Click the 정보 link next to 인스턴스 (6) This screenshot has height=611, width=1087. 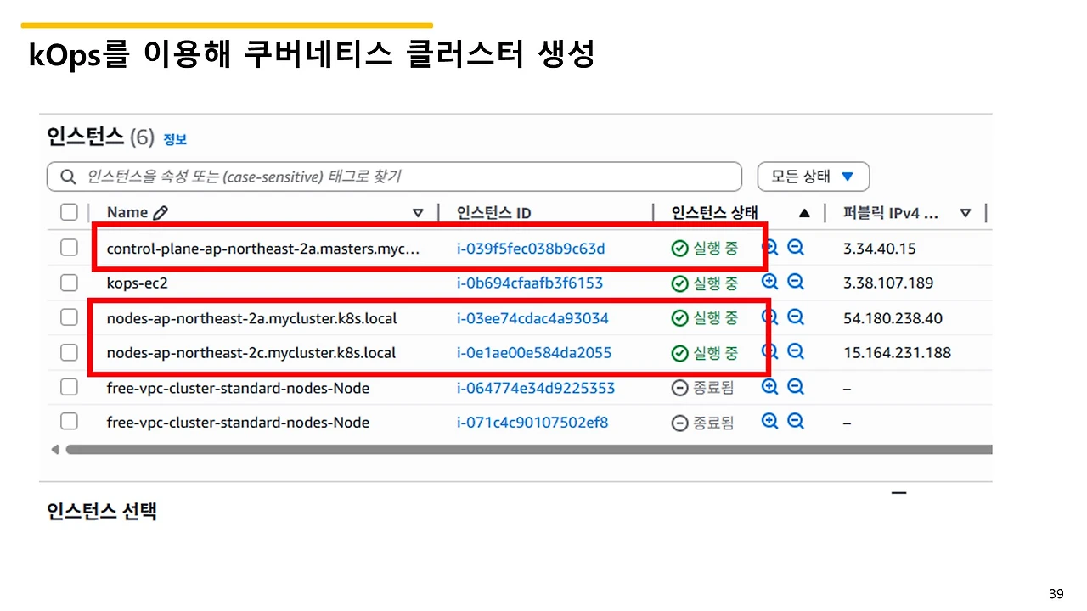[x=175, y=138]
